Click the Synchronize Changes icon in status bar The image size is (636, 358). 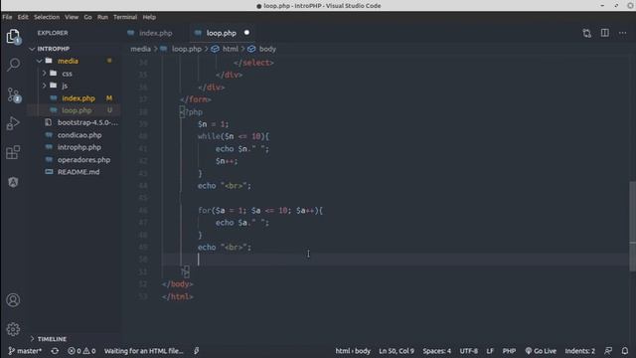pyautogui.click(x=55, y=351)
